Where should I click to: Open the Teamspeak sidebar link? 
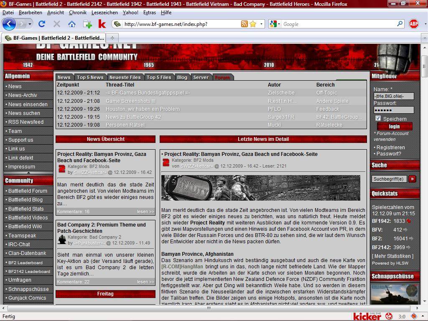point(22,236)
